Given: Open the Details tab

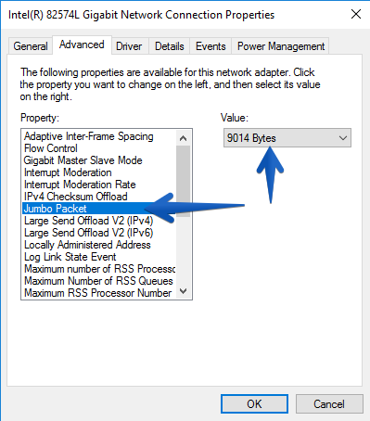Looking at the screenshot, I should click(x=170, y=46).
